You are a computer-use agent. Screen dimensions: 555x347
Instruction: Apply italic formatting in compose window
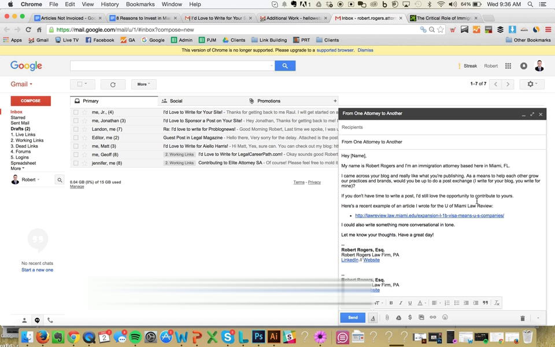(401, 302)
